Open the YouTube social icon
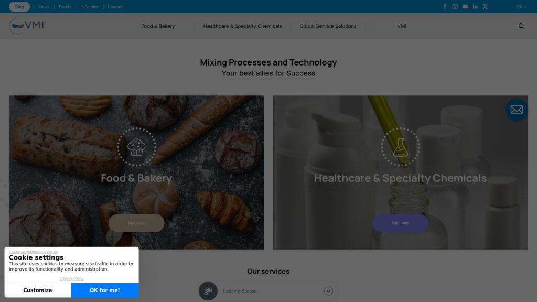537x302 pixels. (x=465, y=6)
